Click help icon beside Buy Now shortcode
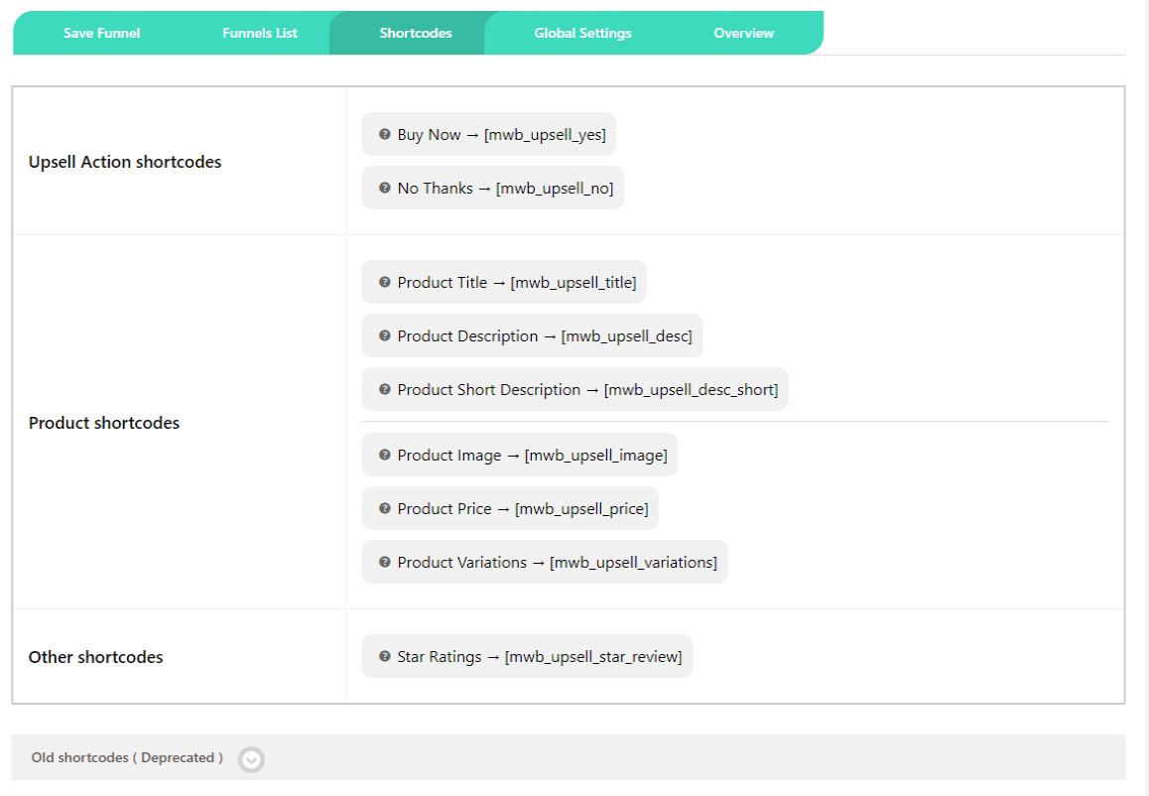The height and width of the screenshot is (796, 1149). [385, 134]
